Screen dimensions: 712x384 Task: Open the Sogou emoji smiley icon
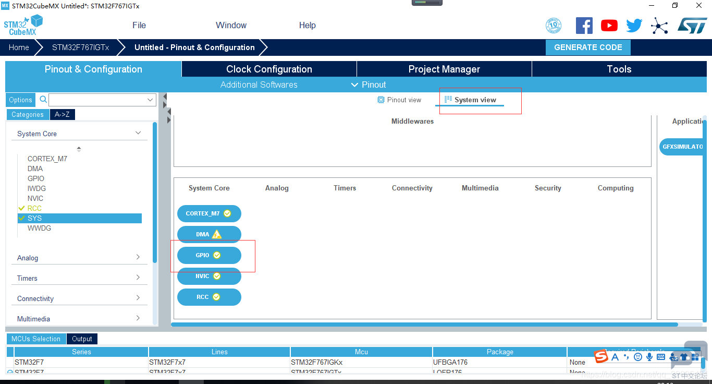click(638, 357)
